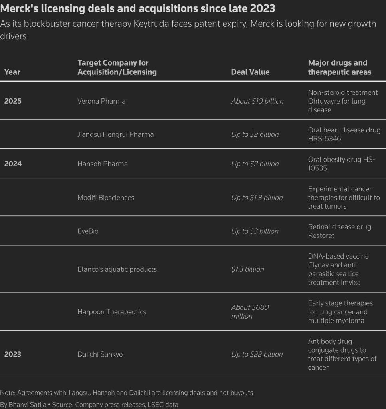Select the Jiangsu Hengrui Pharma cell
The image size is (386, 409).
(115, 134)
